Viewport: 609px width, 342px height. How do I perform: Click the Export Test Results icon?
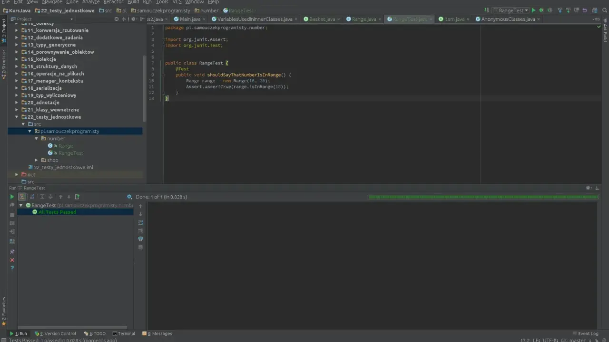click(77, 197)
